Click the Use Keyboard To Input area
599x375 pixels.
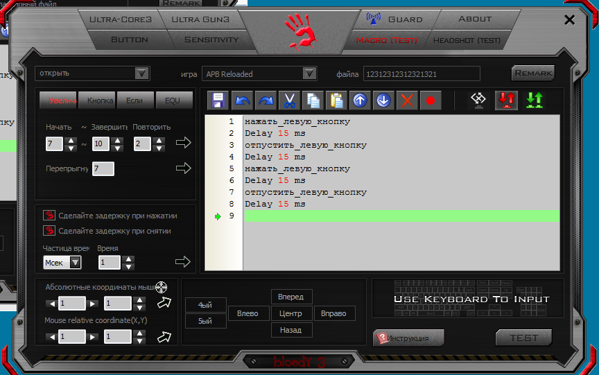(x=467, y=299)
